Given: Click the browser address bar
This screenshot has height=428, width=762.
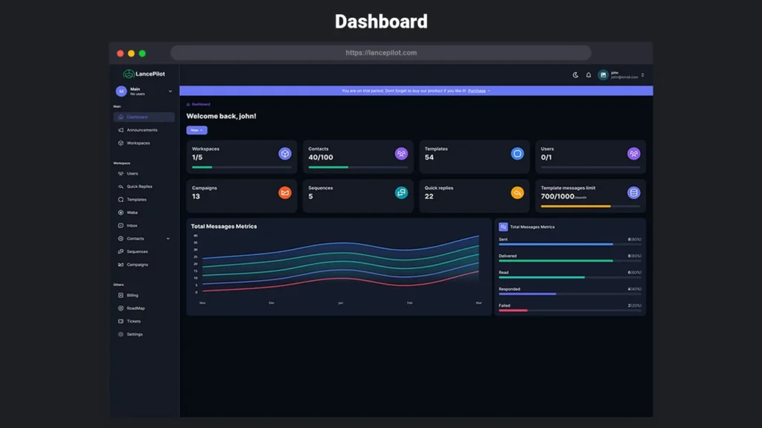Looking at the screenshot, I should [381, 53].
